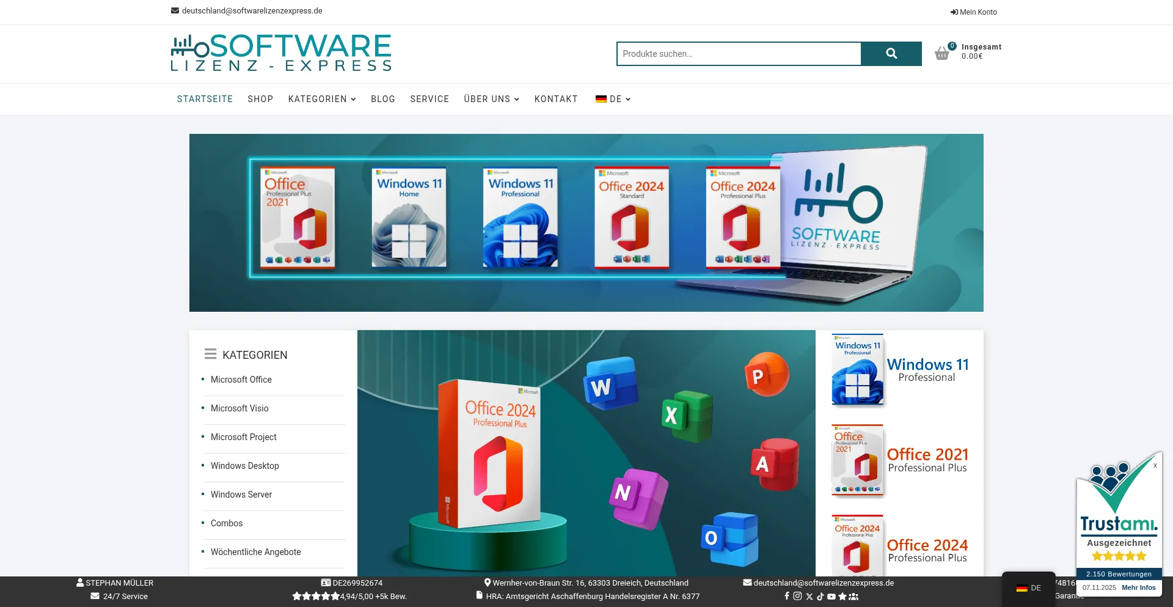Open the Instagram icon in footer
This screenshot has height=607, width=1173.
coord(797,596)
